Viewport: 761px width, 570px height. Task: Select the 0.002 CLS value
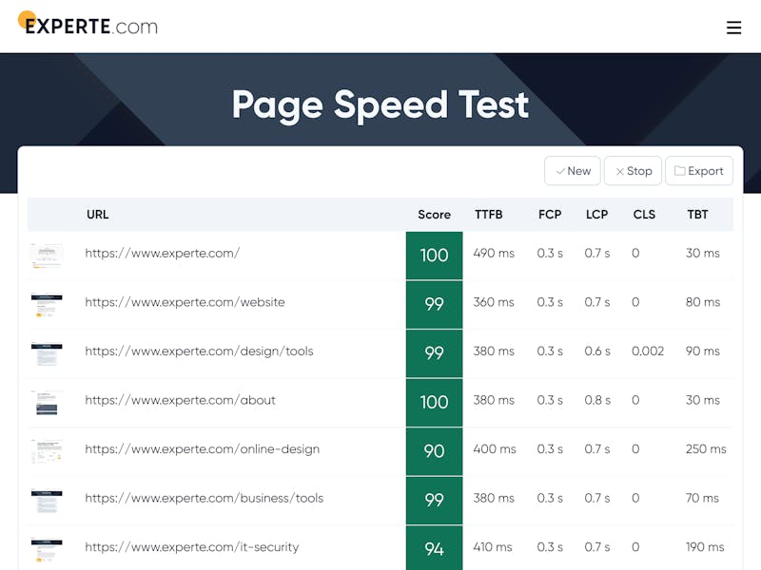(x=648, y=351)
